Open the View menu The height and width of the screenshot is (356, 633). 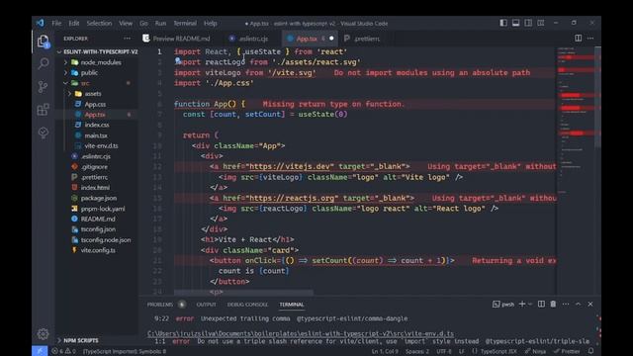click(126, 24)
